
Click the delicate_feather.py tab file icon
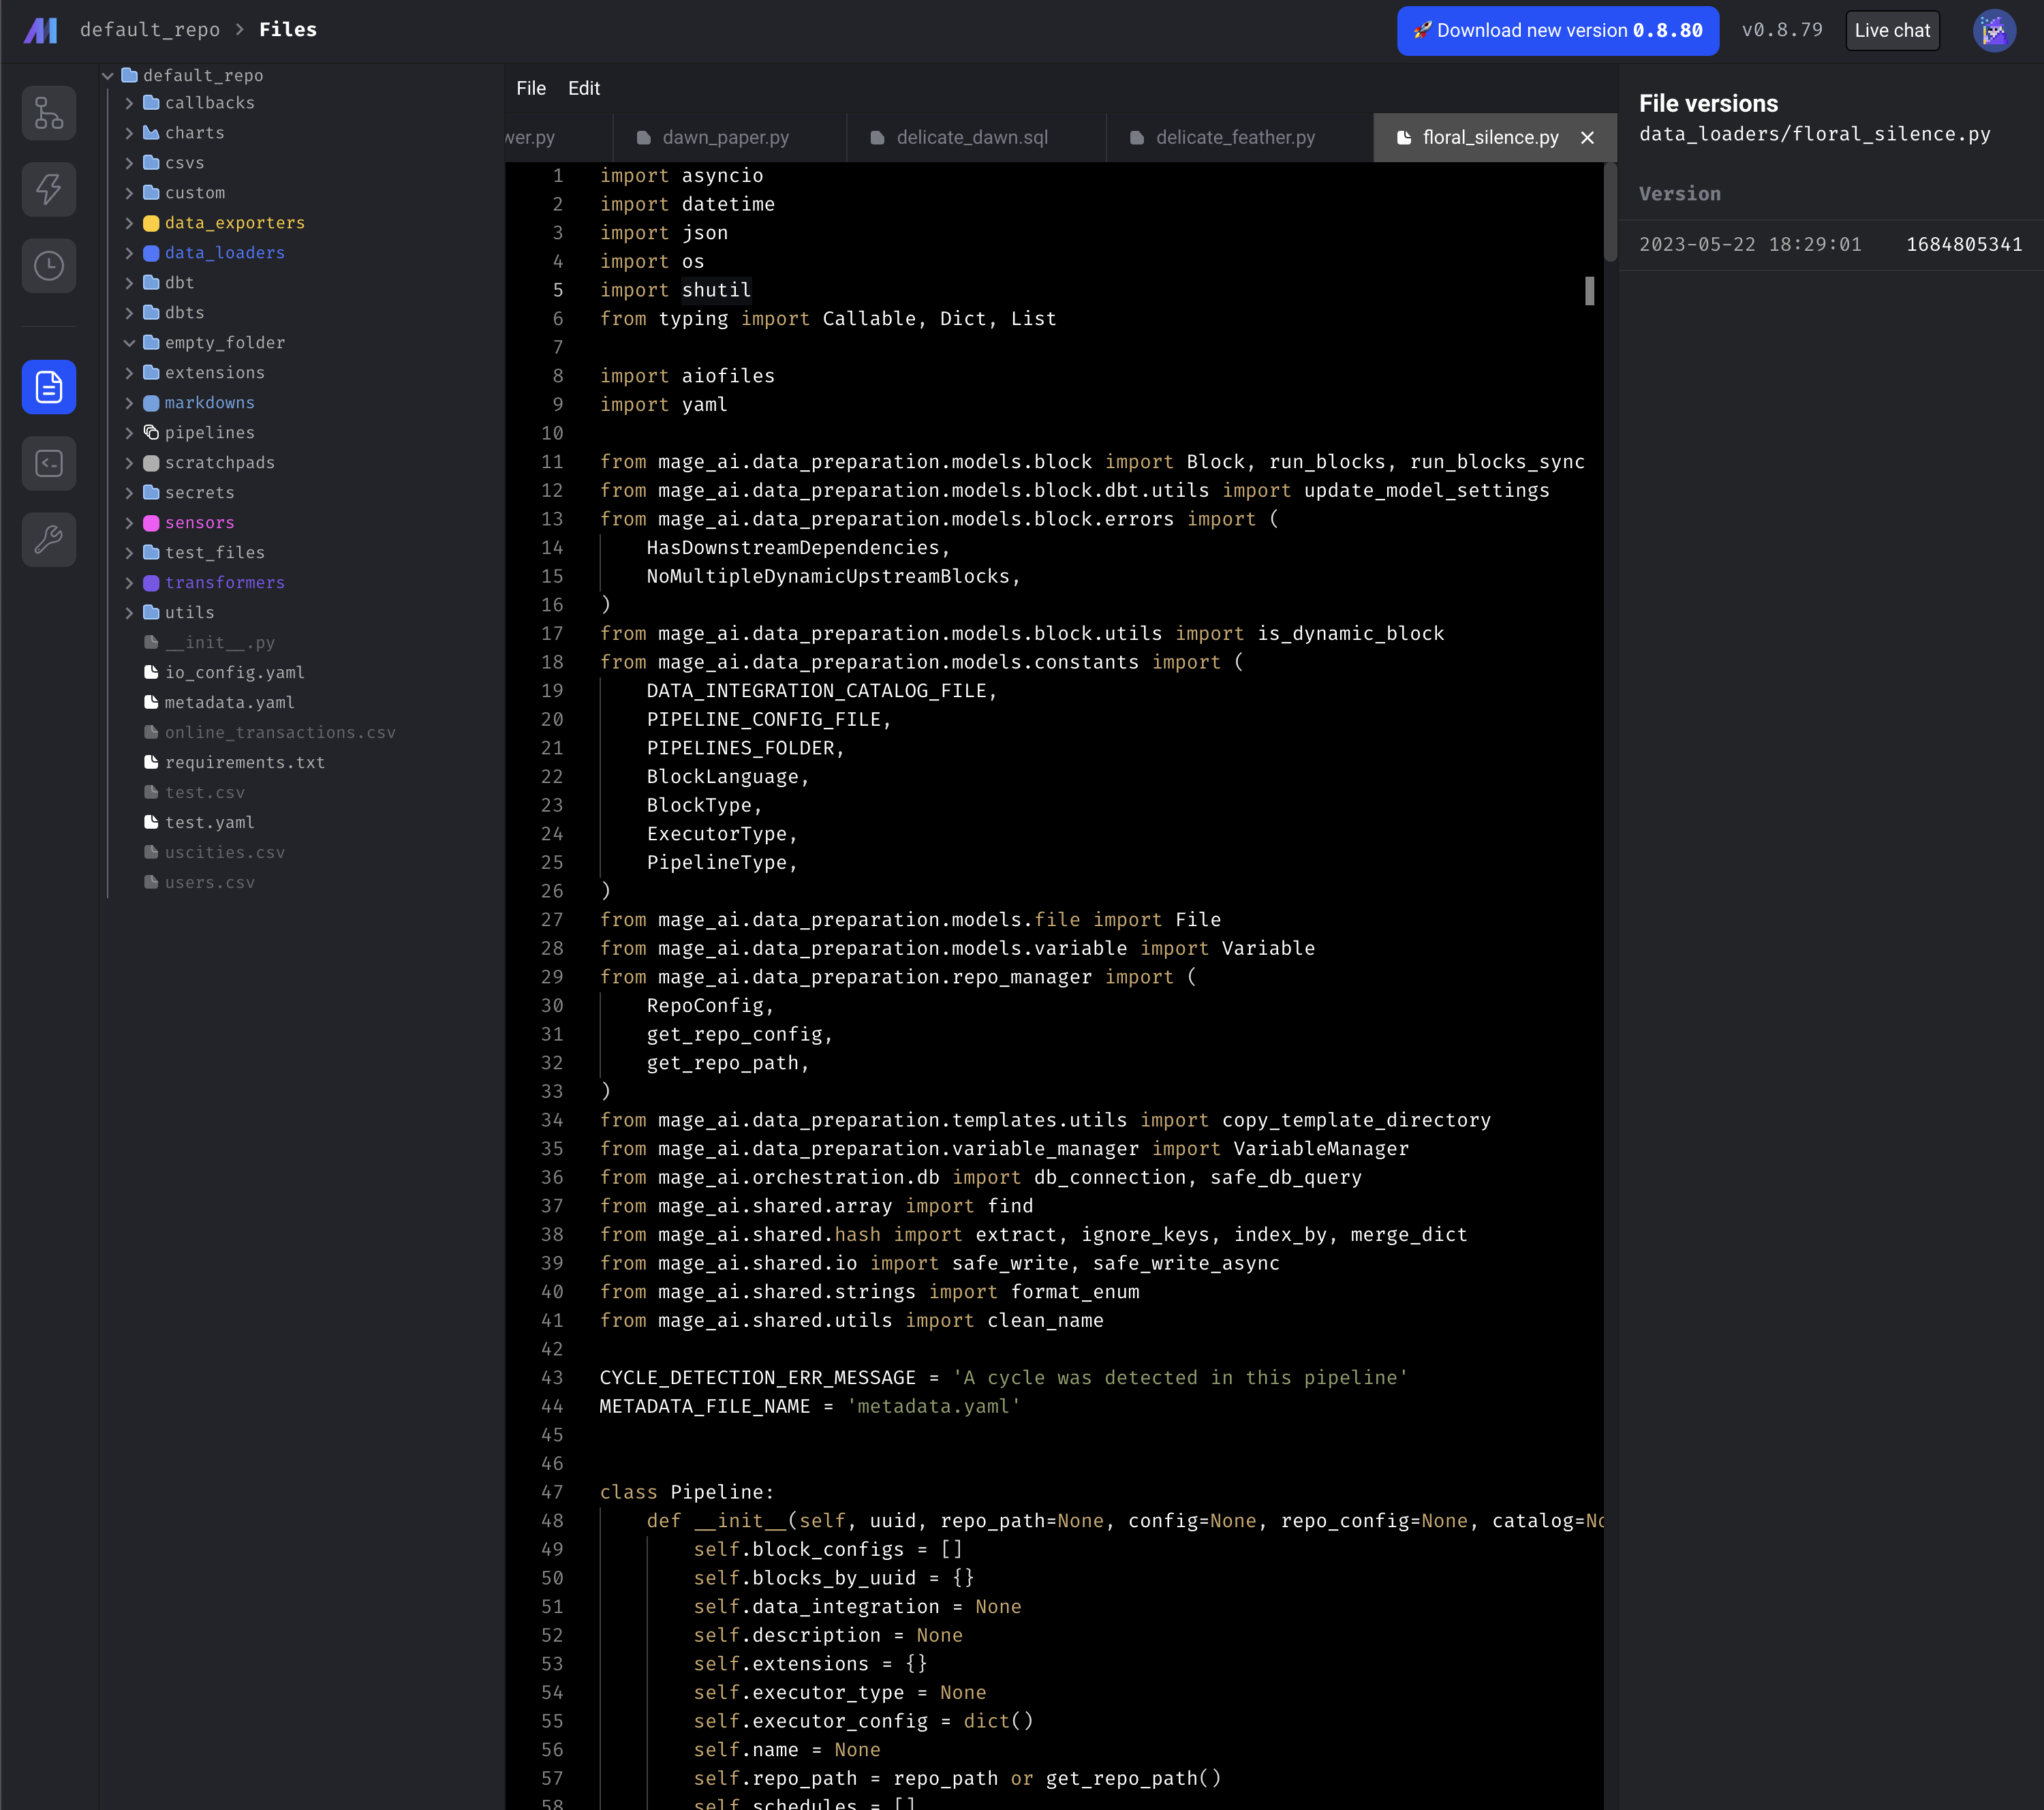[x=1137, y=138]
